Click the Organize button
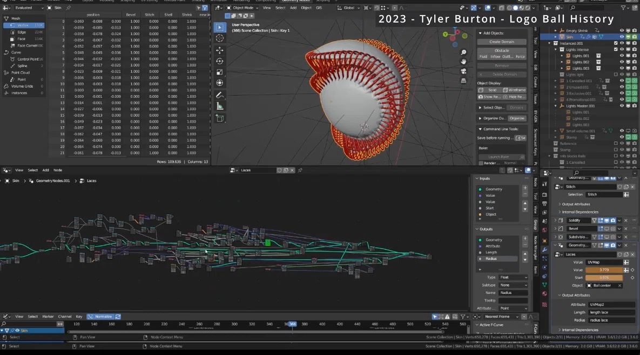This screenshot has width=640, height=355. point(517,118)
